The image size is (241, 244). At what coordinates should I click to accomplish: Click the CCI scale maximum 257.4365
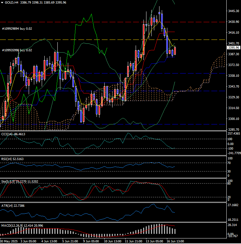coord(234,134)
